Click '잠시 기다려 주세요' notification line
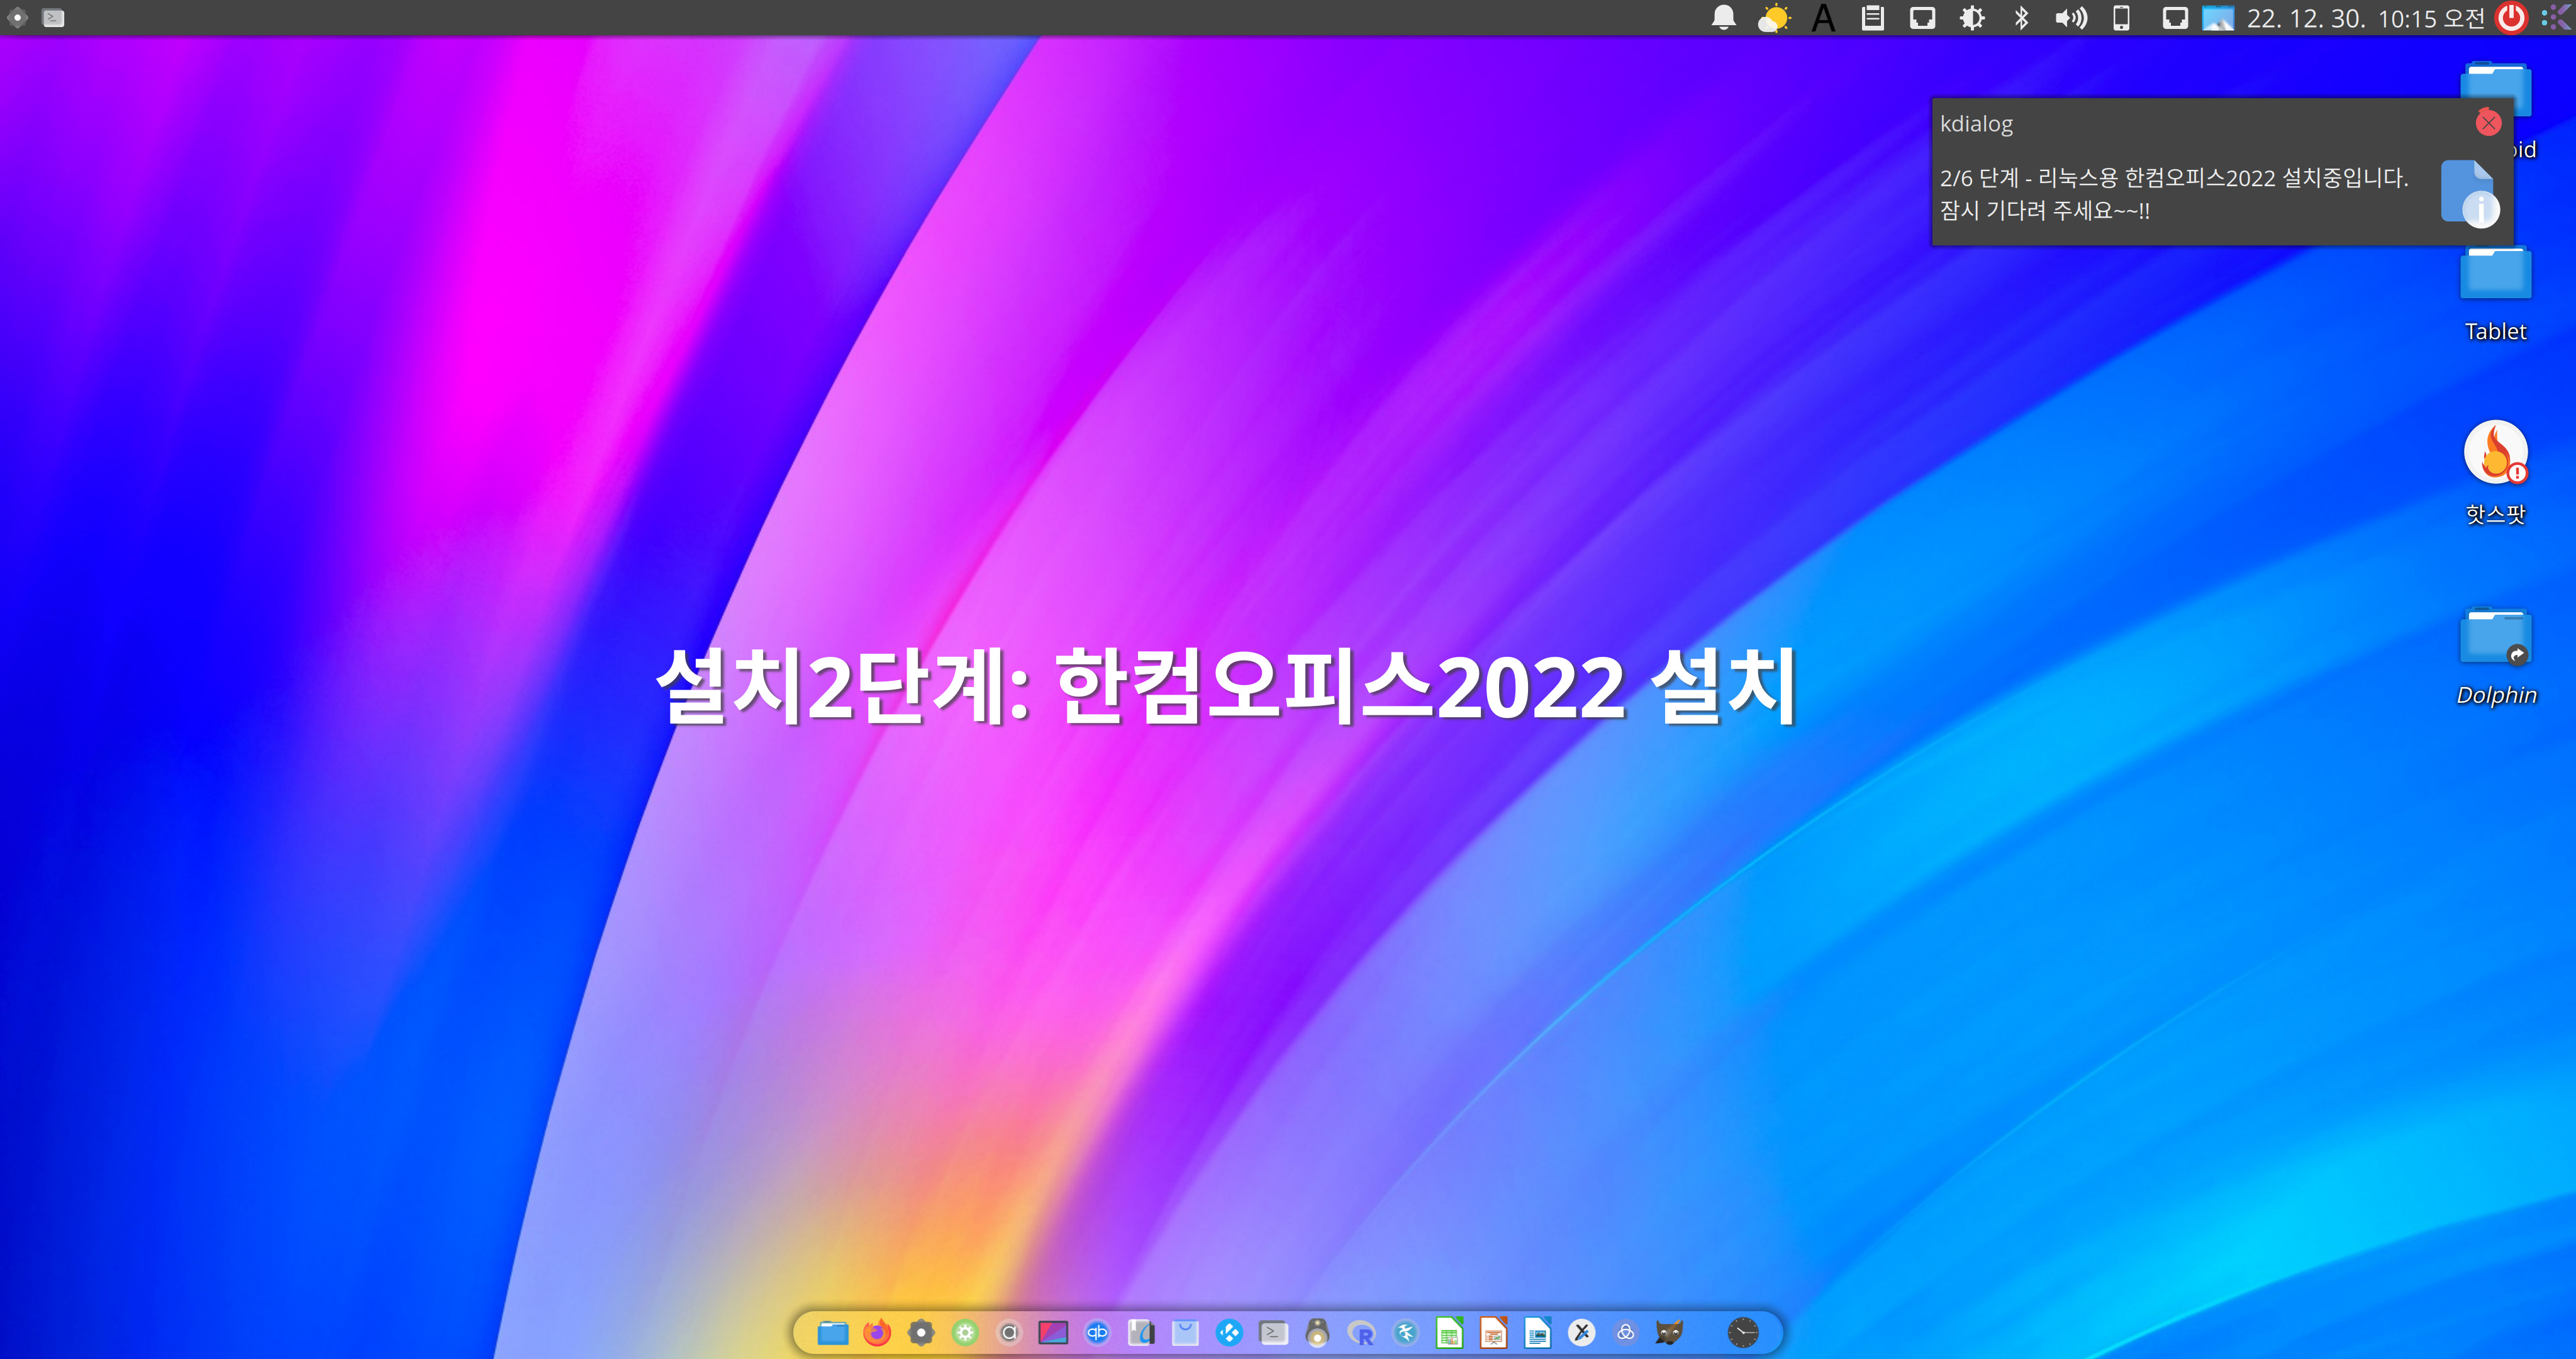 (x=2045, y=211)
